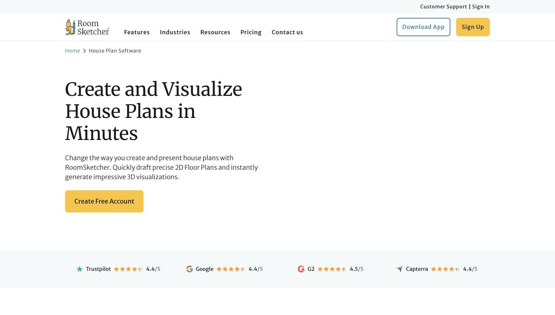
Task: Click the Capterra arrow logo icon
Action: [399, 269]
